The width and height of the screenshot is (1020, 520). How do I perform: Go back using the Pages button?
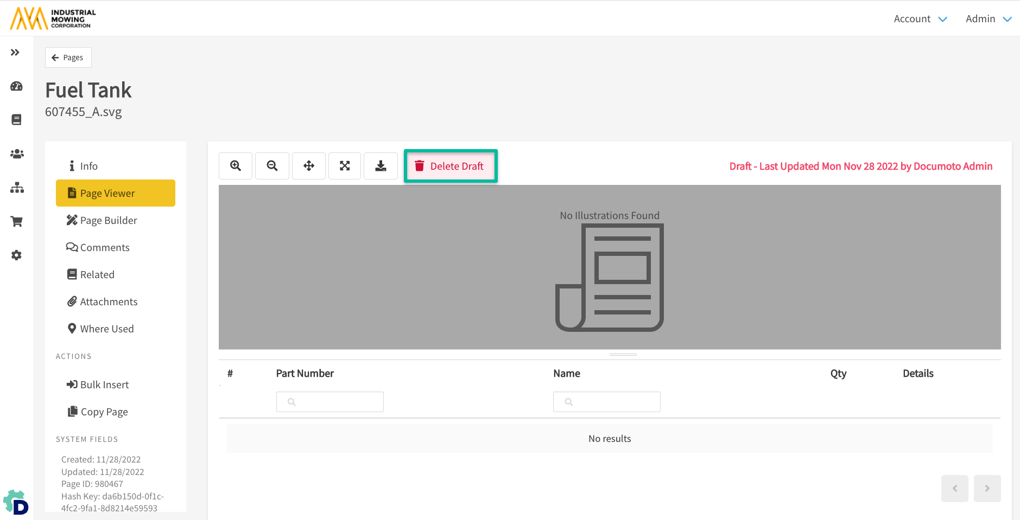point(68,57)
